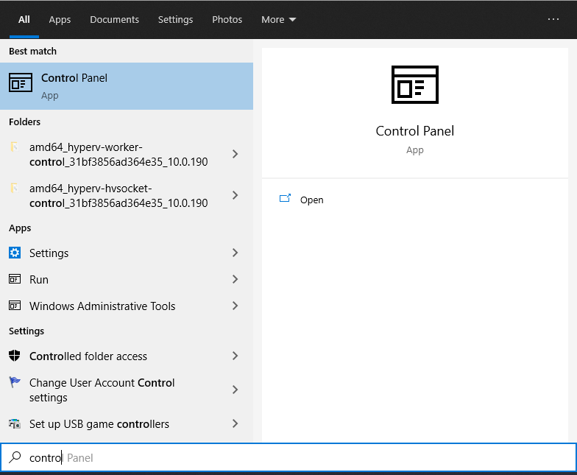This screenshot has height=475, width=577.
Task: Click the Control Panel icon in best match
Action: 21,82
